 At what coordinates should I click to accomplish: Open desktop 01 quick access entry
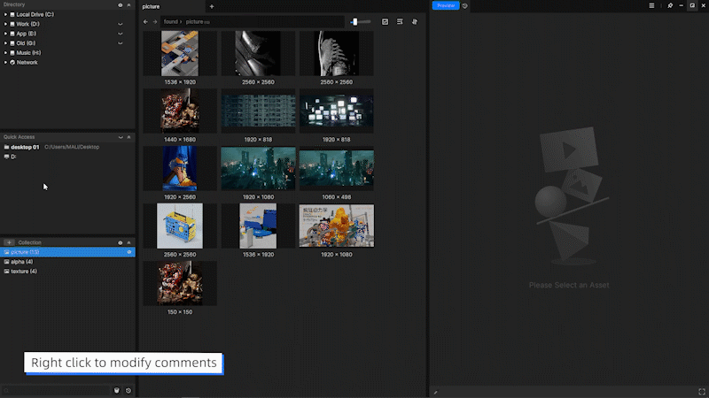[x=24, y=147]
